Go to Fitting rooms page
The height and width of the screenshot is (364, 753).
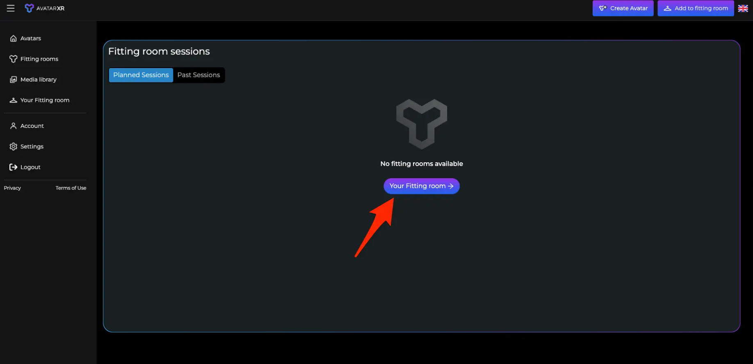(x=39, y=59)
